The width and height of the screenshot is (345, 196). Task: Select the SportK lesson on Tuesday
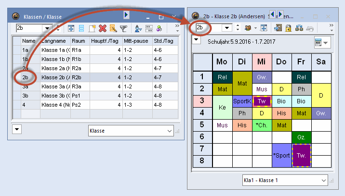tap(242, 101)
